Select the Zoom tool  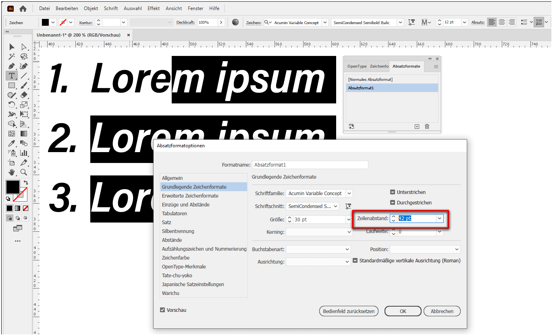point(25,172)
